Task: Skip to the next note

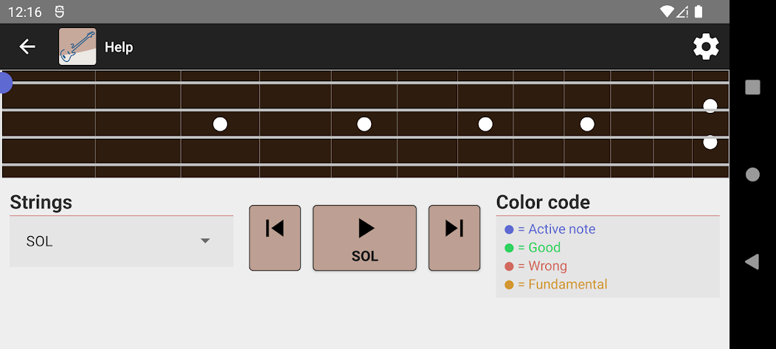Action: (x=454, y=238)
